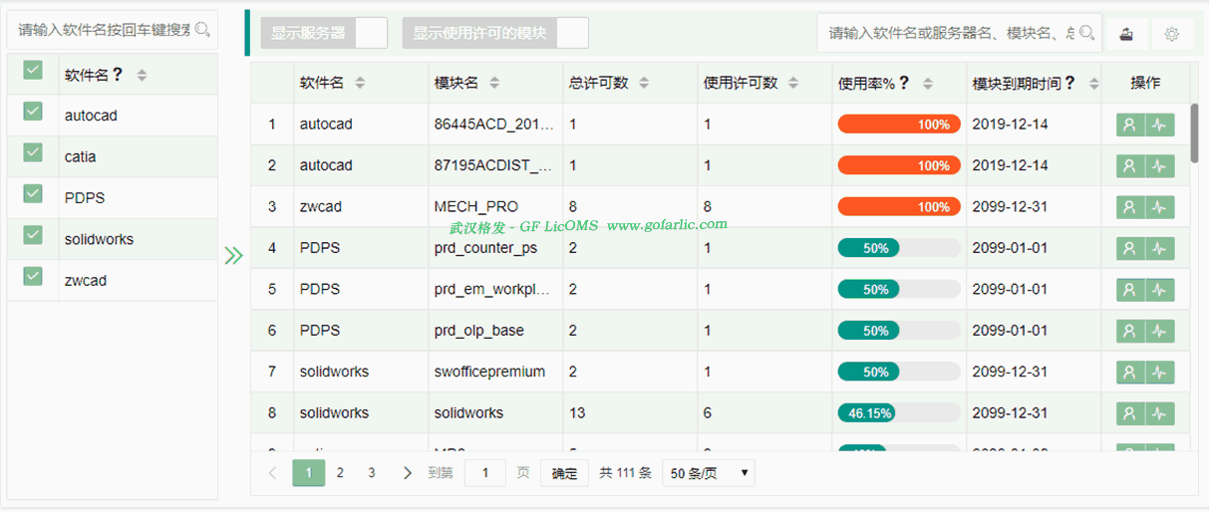Click magnifier icon in left software search box
Screen dimensions: 1209x512
point(202,30)
